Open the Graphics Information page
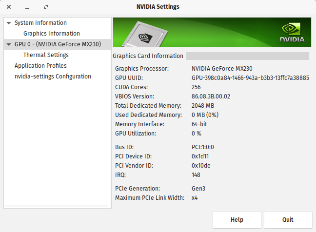The width and height of the screenshot is (316, 232). point(51,34)
